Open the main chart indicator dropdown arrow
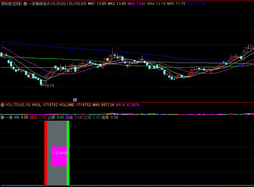 coord(25,4)
